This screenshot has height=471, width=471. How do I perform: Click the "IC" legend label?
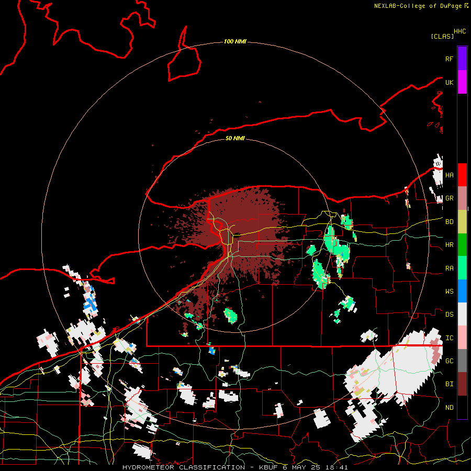pyautogui.click(x=449, y=338)
